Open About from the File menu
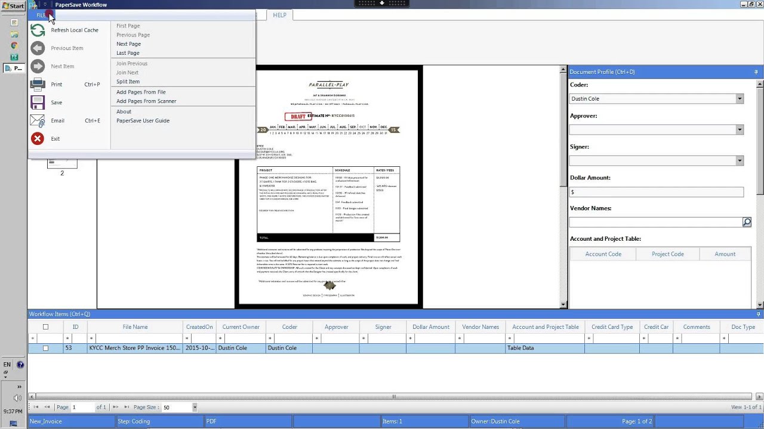Image resolution: width=764 pixels, height=429 pixels. click(x=124, y=112)
